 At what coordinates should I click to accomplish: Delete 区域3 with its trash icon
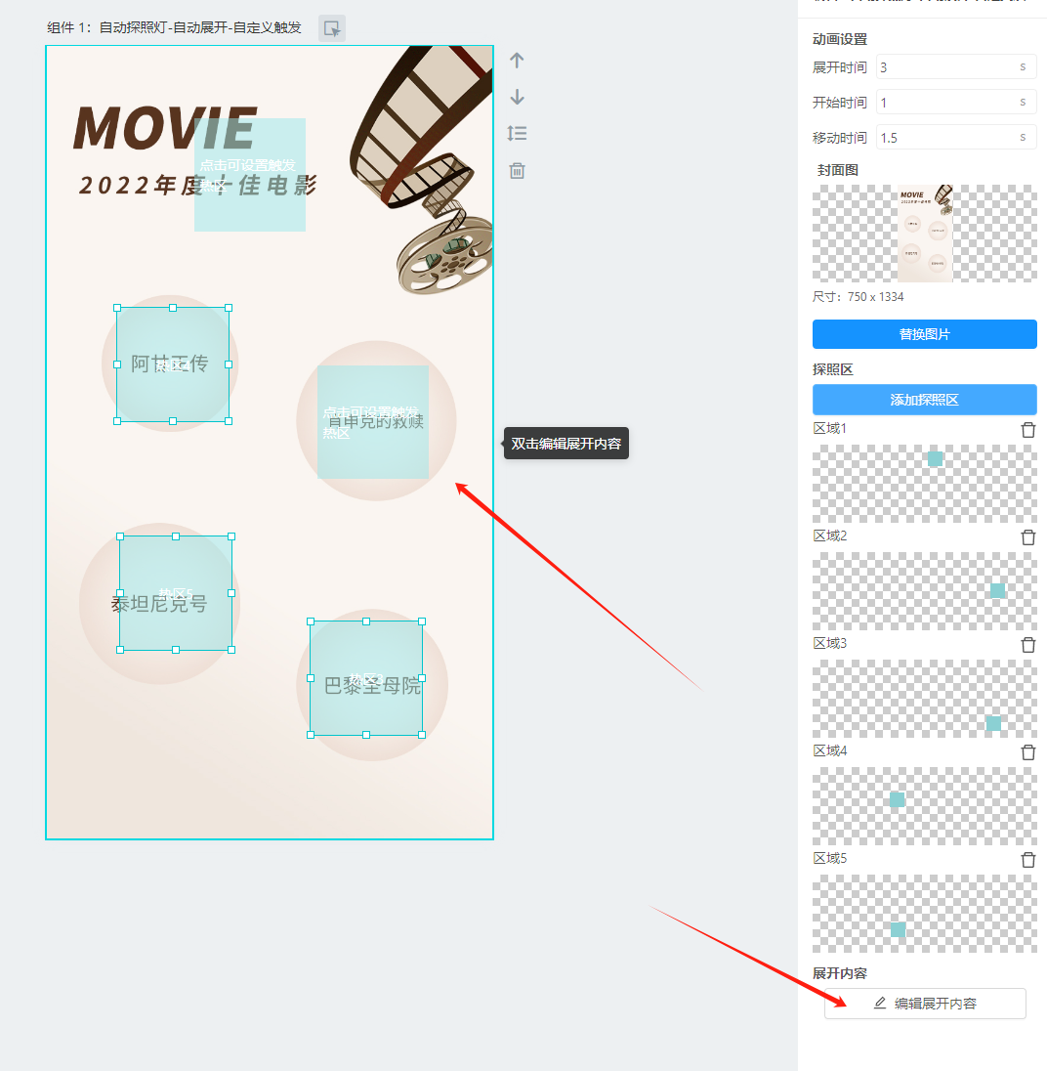(x=1027, y=645)
